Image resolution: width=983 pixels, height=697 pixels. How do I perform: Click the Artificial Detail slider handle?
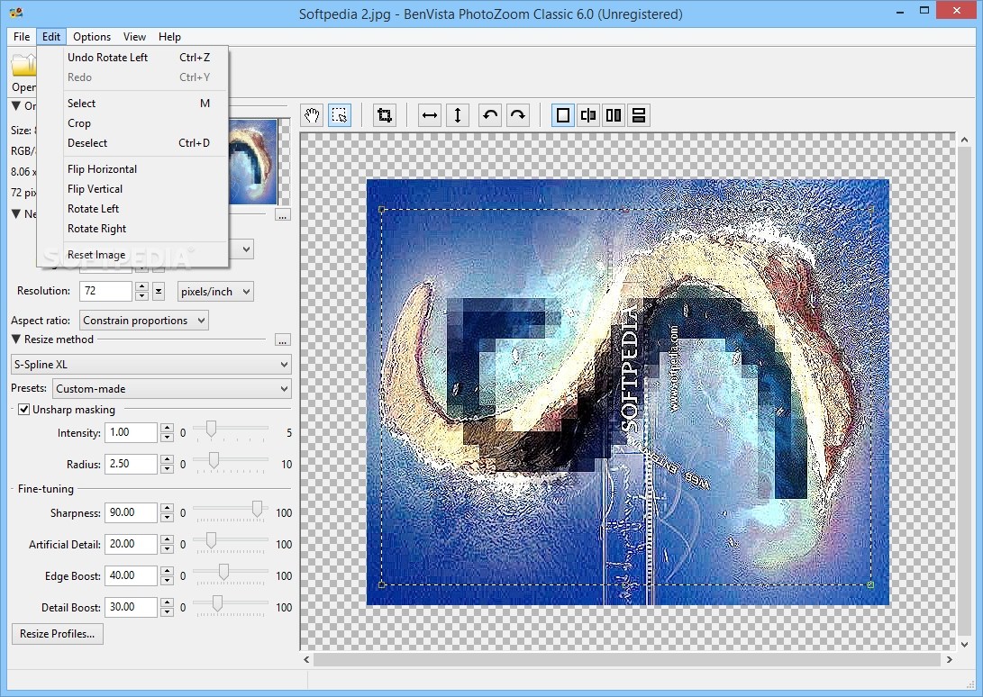click(211, 540)
